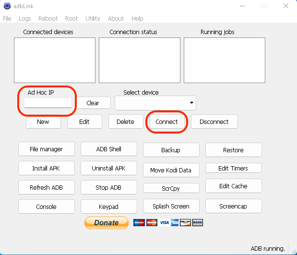Image resolution: width=297 pixels, height=255 pixels.
Task: Click Refresh ADB button
Action: [x=46, y=187]
